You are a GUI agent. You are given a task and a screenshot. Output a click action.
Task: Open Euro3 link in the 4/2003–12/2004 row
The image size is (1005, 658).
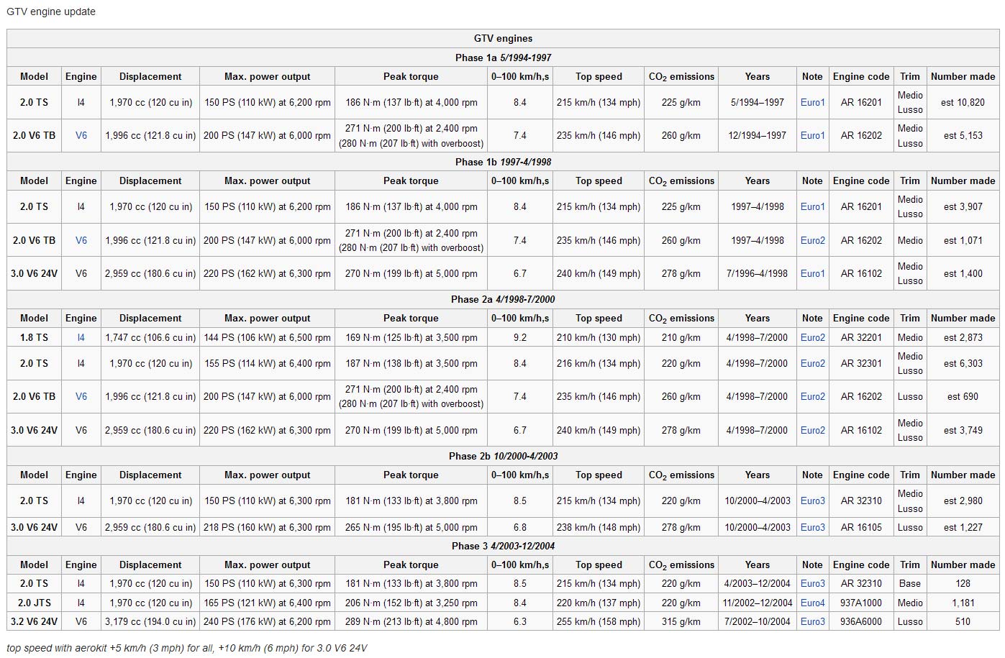pos(812,583)
